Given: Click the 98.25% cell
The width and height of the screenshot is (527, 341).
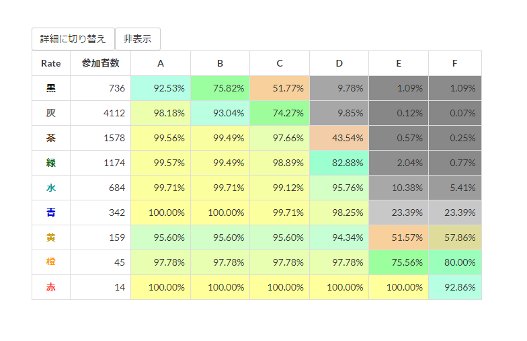Looking at the screenshot, I should (x=339, y=213).
